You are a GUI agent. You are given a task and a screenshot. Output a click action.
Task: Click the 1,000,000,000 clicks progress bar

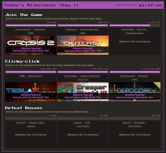(x=135, y=72)
